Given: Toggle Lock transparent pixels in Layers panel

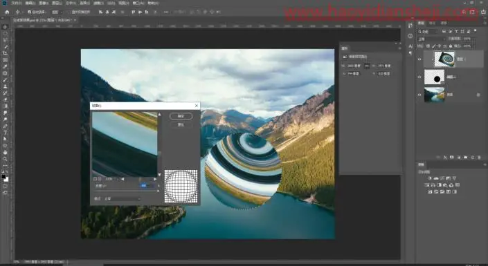Looking at the screenshot, I should pos(428,46).
